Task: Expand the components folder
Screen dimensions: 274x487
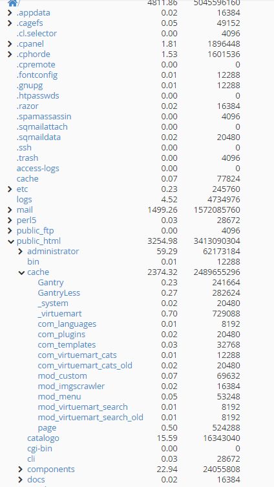Action: [21, 469]
